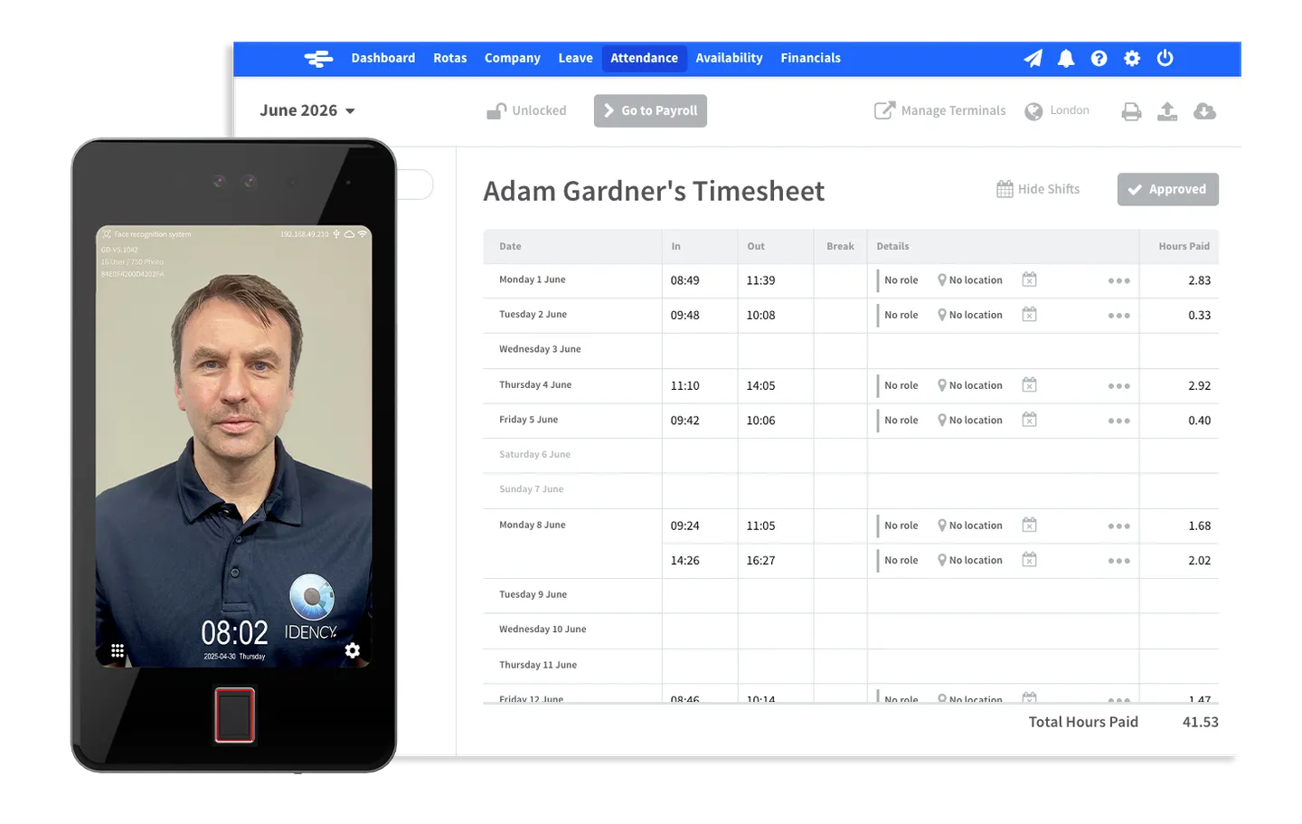Toggle the Approved timesheet status
1302x824 pixels.
click(x=1167, y=189)
